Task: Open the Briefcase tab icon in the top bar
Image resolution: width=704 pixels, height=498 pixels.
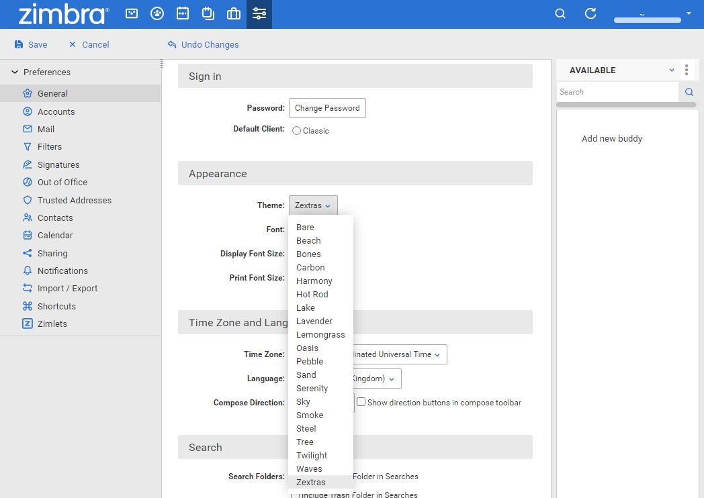Action: coord(234,14)
